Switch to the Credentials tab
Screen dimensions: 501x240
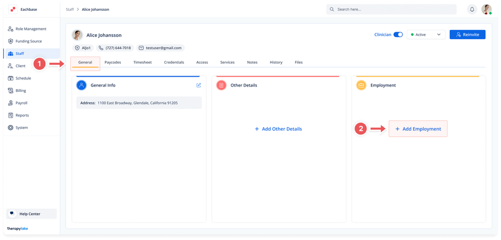[x=174, y=63]
